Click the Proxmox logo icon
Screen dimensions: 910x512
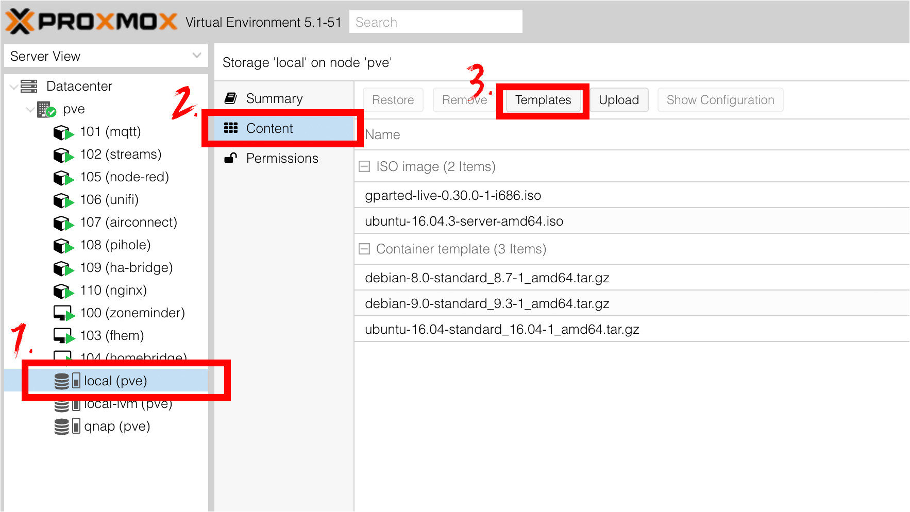[x=20, y=22]
